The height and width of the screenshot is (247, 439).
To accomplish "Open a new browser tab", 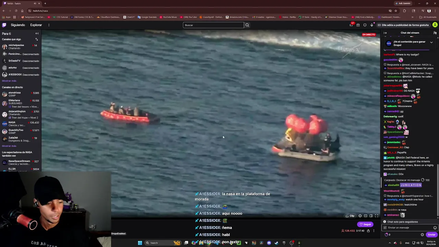I will [x=45, y=3].
